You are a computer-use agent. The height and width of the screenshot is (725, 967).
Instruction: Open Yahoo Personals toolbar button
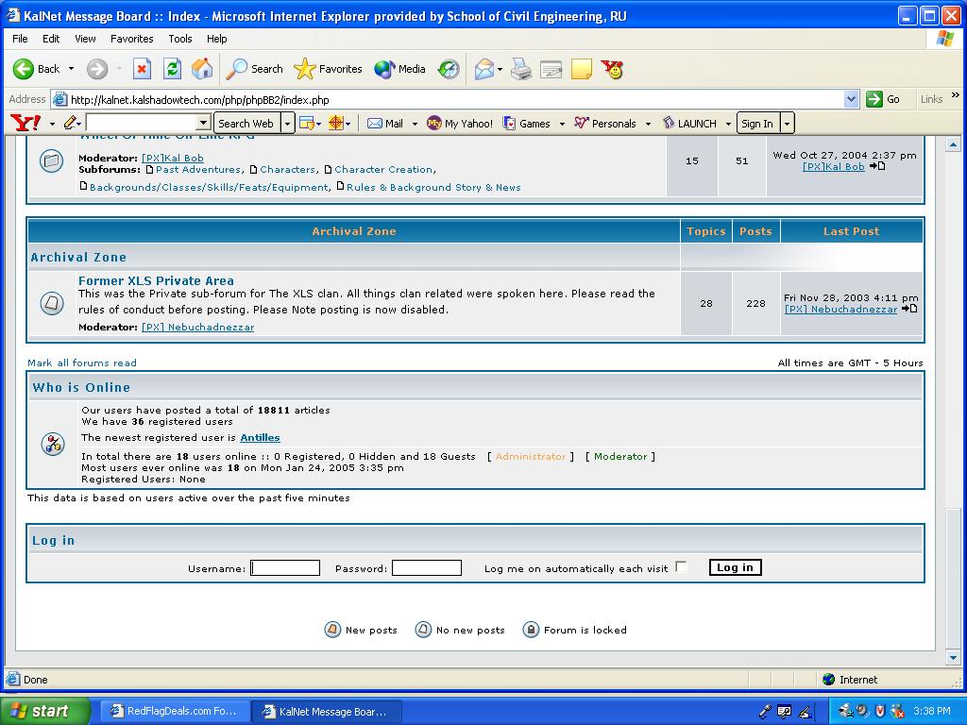pos(605,124)
